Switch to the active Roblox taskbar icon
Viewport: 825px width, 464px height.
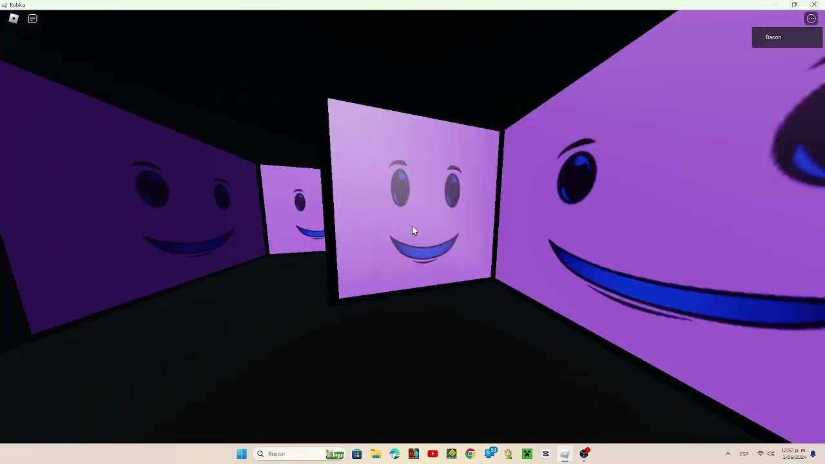click(x=565, y=454)
